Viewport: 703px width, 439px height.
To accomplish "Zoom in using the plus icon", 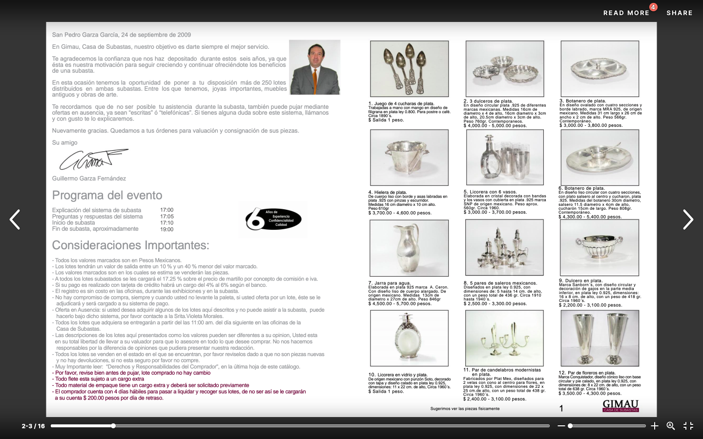I will [655, 426].
